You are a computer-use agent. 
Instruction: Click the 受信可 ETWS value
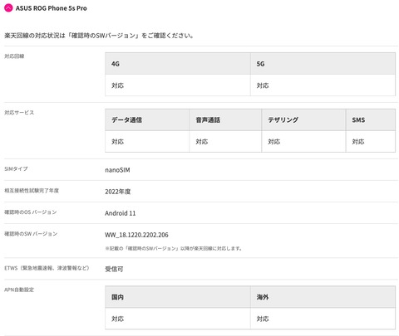pos(114,269)
